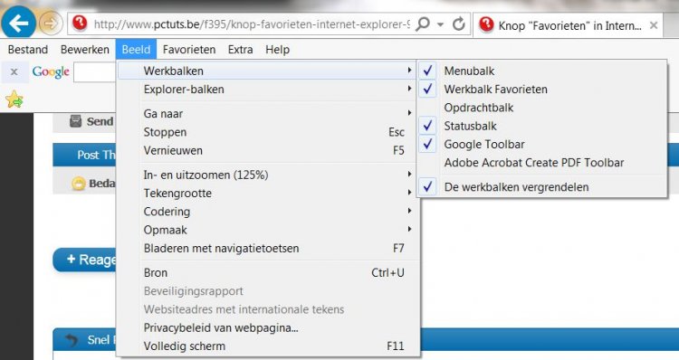The image size is (679, 360).
Task: Click the magnifier search icon in address bar
Action: [x=422, y=24]
